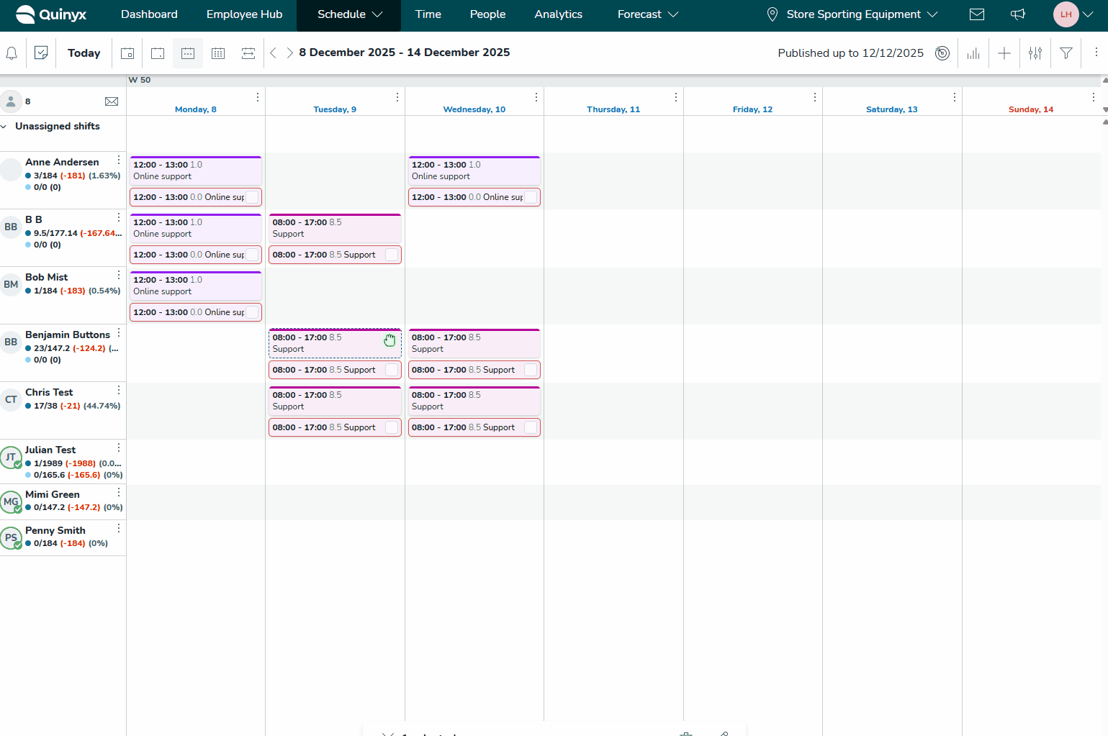Click the envelope icon beside employee count
The width and height of the screenshot is (1108, 736).
[112, 101]
